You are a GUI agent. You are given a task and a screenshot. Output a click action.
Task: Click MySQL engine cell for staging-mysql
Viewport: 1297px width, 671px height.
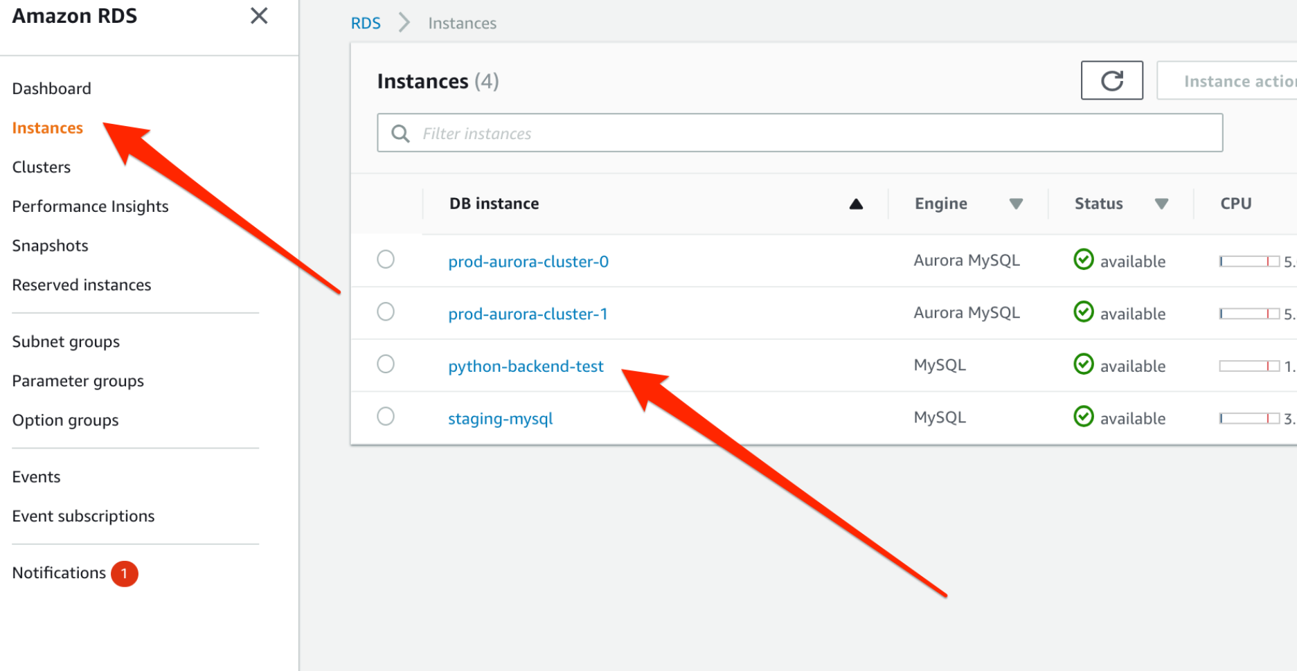(x=940, y=418)
